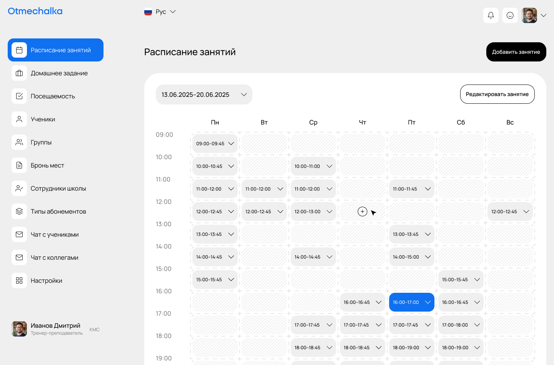The width and height of the screenshot is (554, 365).
Task: Click the checkmark icon for Посещаемость
Action: tap(19, 96)
